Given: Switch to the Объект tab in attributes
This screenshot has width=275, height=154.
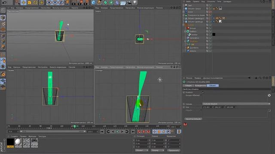Looking at the screenshot, I should pos(213,86).
